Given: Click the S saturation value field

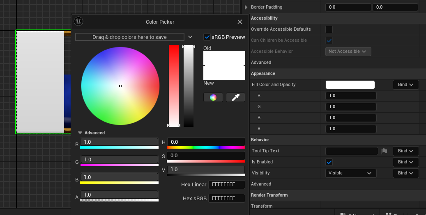Looking at the screenshot, I should (206, 156).
